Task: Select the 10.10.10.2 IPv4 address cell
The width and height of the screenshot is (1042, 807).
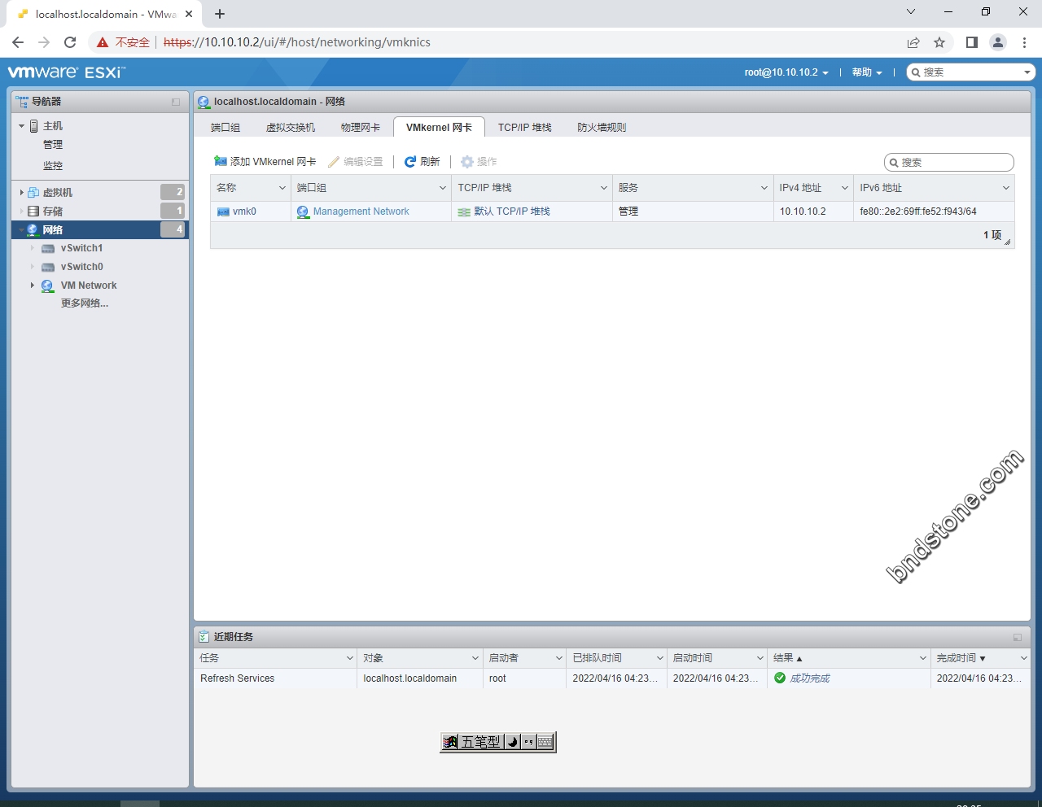Action: tap(813, 212)
